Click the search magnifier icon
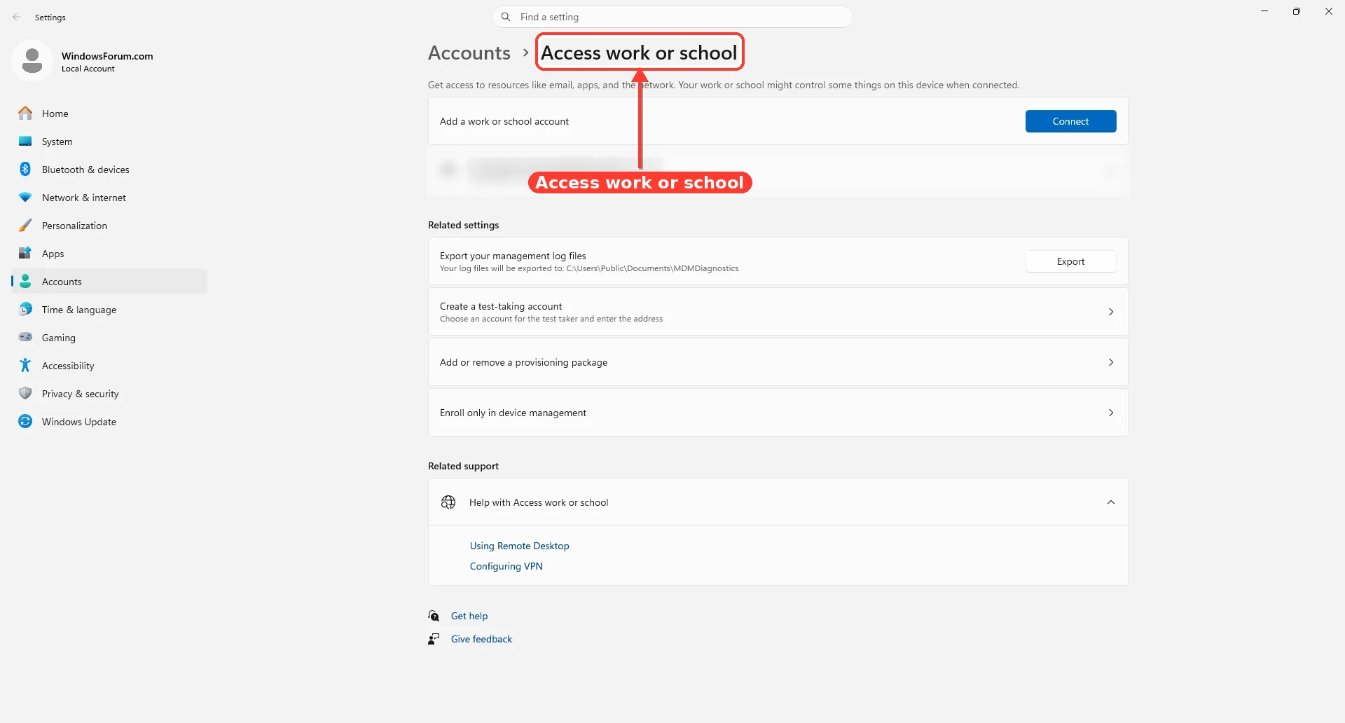The height and width of the screenshot is (723, 1345). (506, 17)
